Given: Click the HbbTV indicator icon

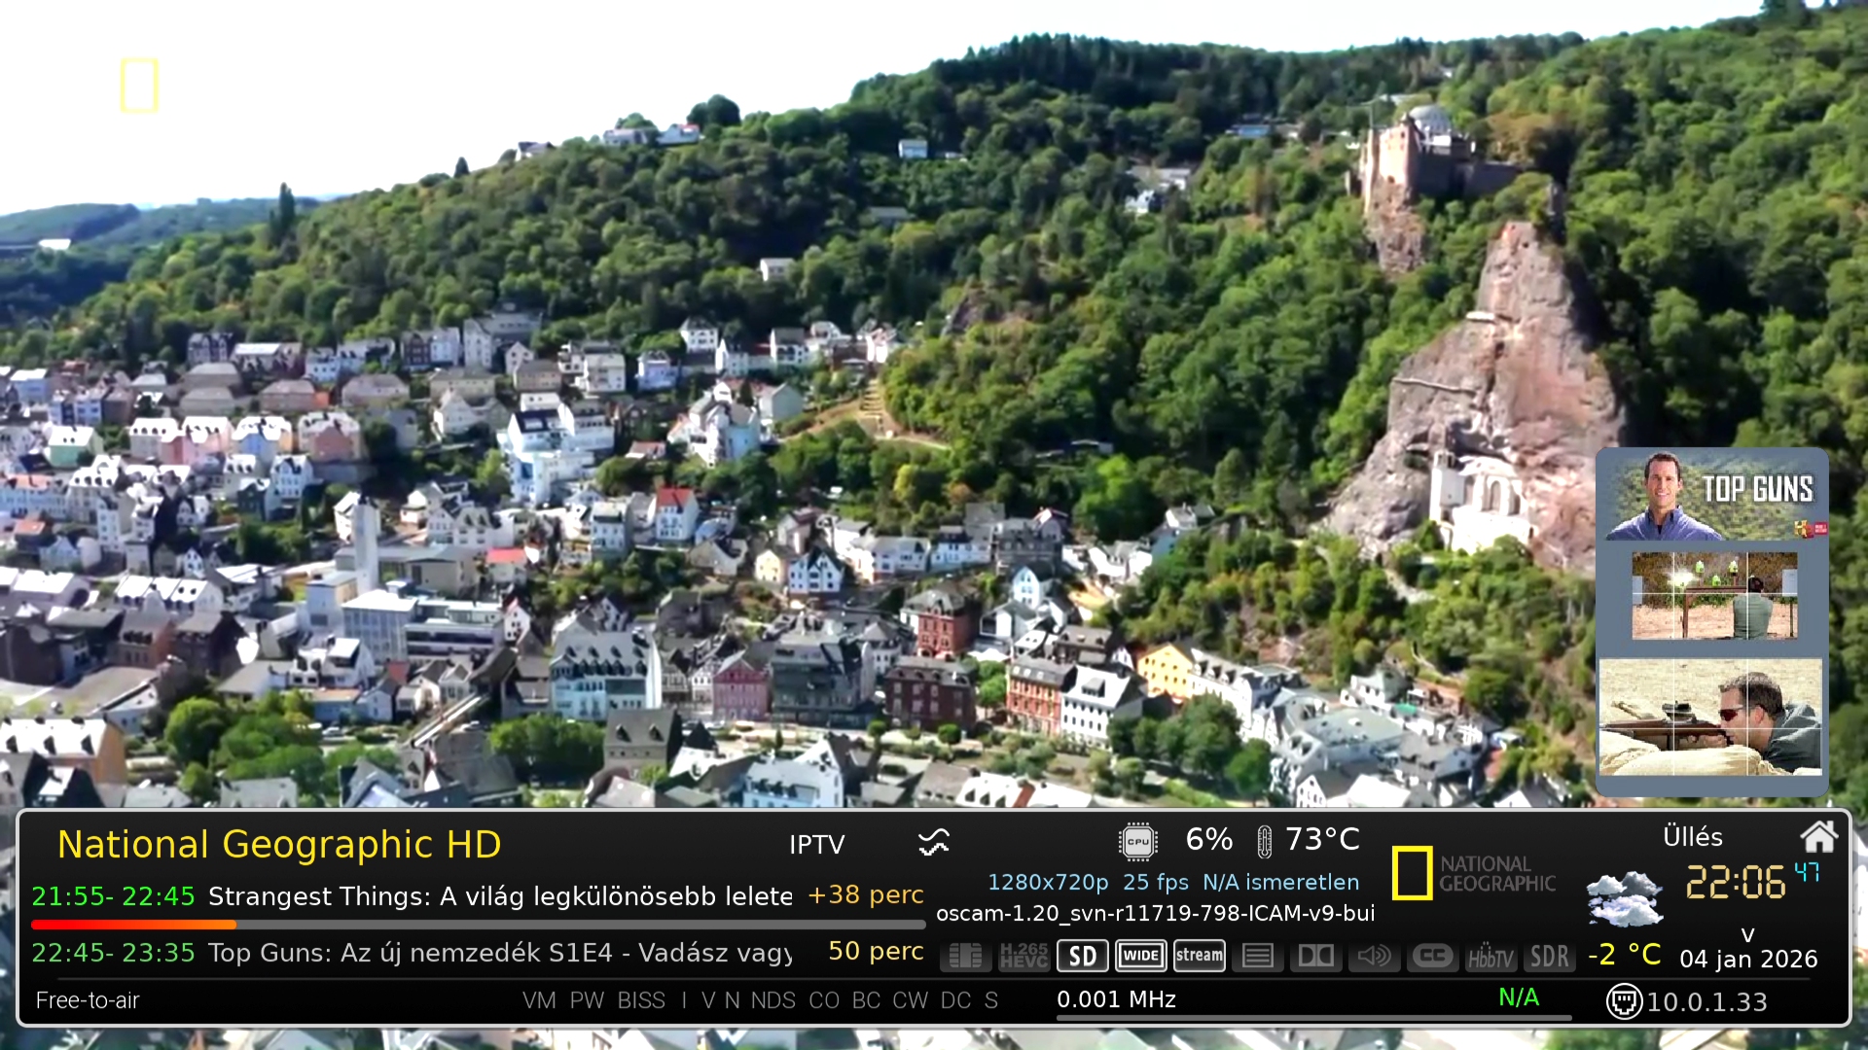Looking at the screenshot, I should [1491, 957].
